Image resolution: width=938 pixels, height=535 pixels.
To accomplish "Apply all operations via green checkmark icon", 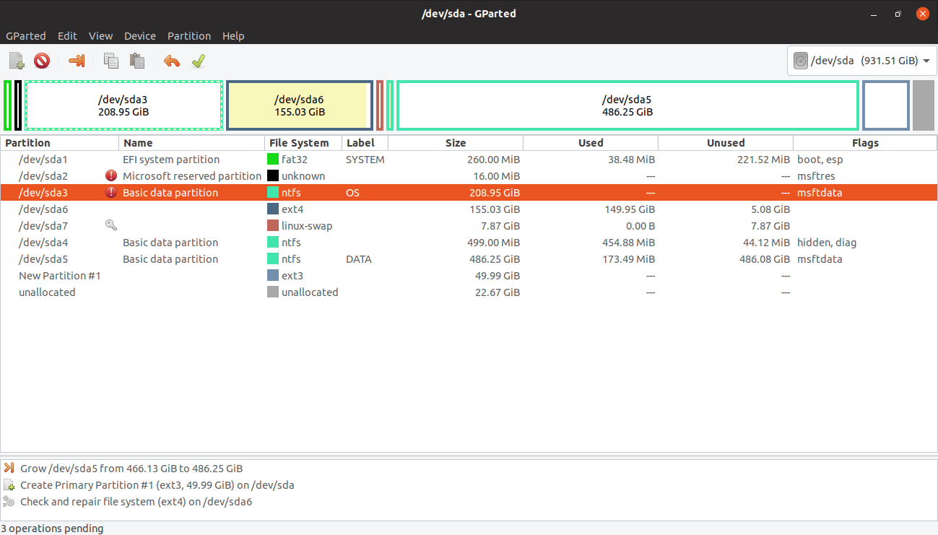I will coord(199,61).
